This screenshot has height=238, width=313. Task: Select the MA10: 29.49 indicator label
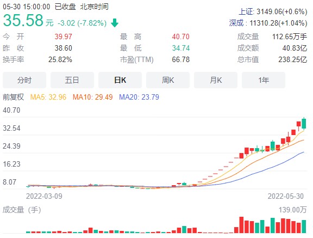[x=92, y=97]
